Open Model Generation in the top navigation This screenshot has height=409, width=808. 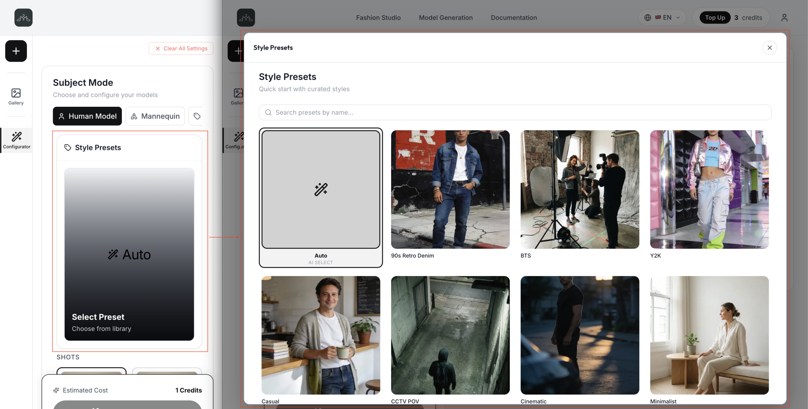(x=446, y=18)
